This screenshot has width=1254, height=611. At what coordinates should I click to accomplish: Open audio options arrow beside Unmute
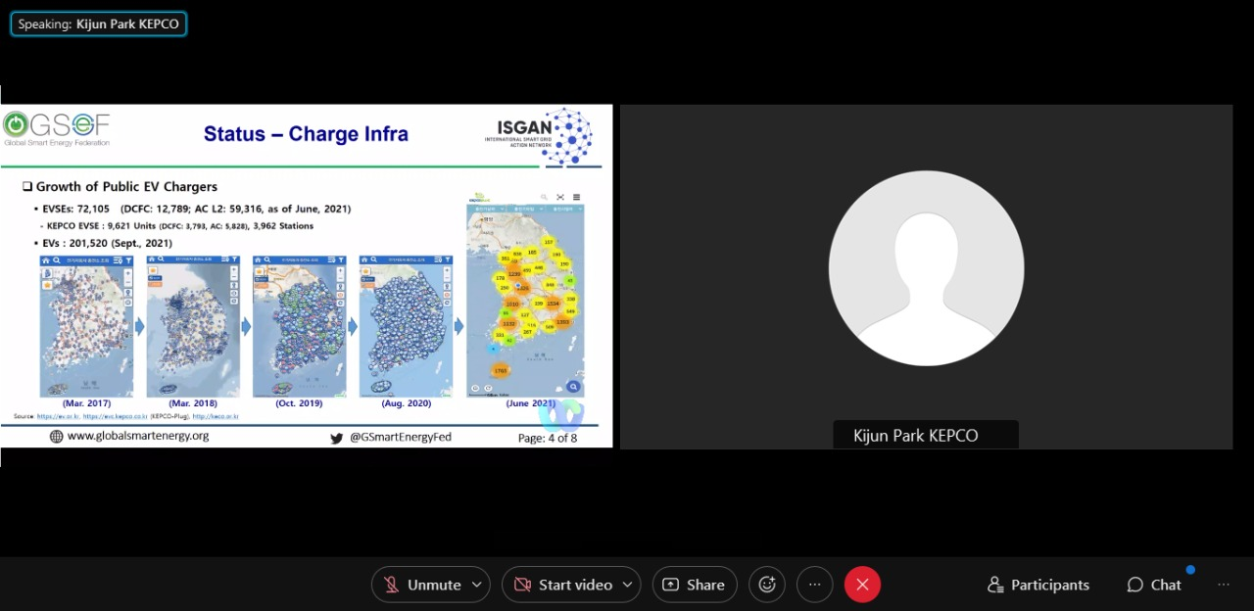[x=477, y=585]
